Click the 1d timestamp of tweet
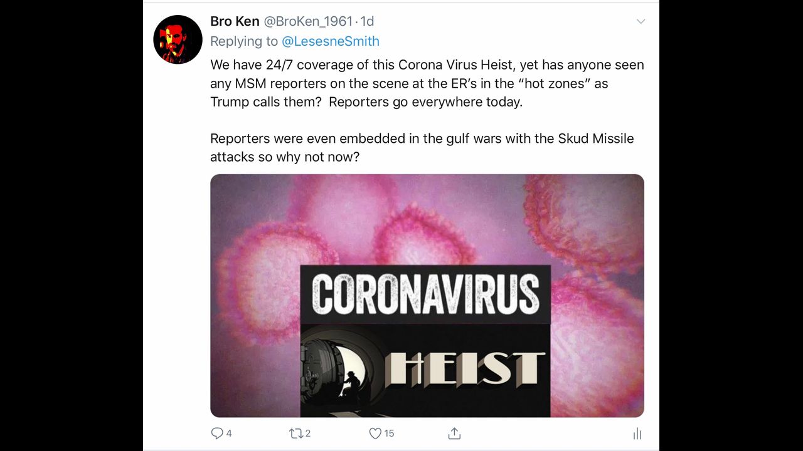Image resolution: width=803 pixels, height=451 pixels. pyautogui.click(x=367, y=21)
